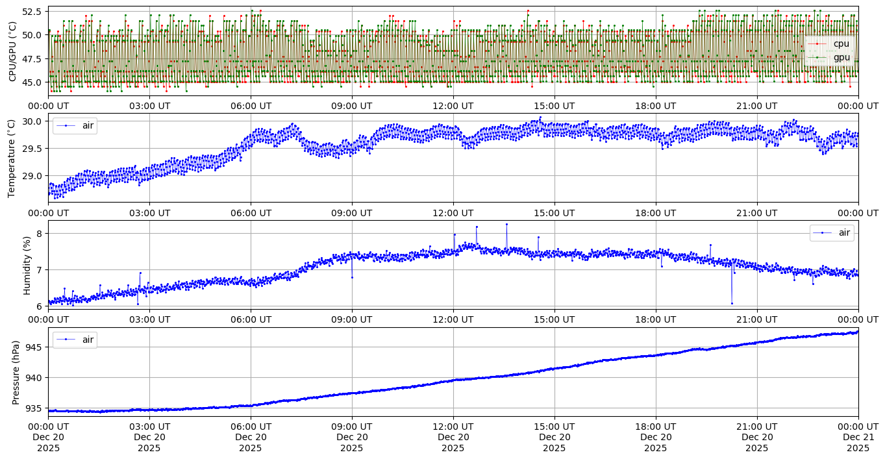Select the "gpu" legend text label

(841, 57)
